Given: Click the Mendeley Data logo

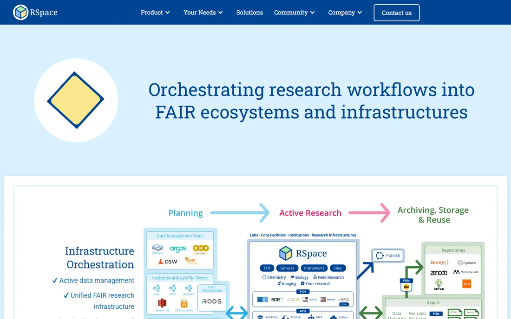Looking at the screenshot, I should pyautogui.click(x=465, y=272).
